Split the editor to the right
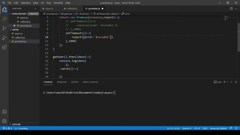The width and height of the screenshot is (240, 135). [231, 9]
